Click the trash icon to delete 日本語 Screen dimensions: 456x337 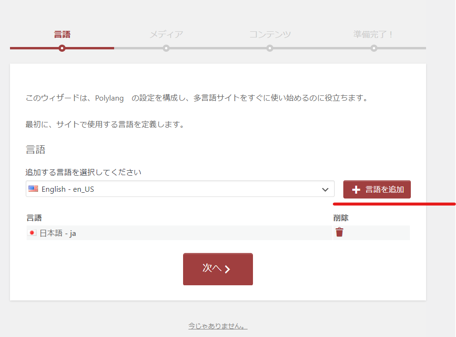click(340, 232)
